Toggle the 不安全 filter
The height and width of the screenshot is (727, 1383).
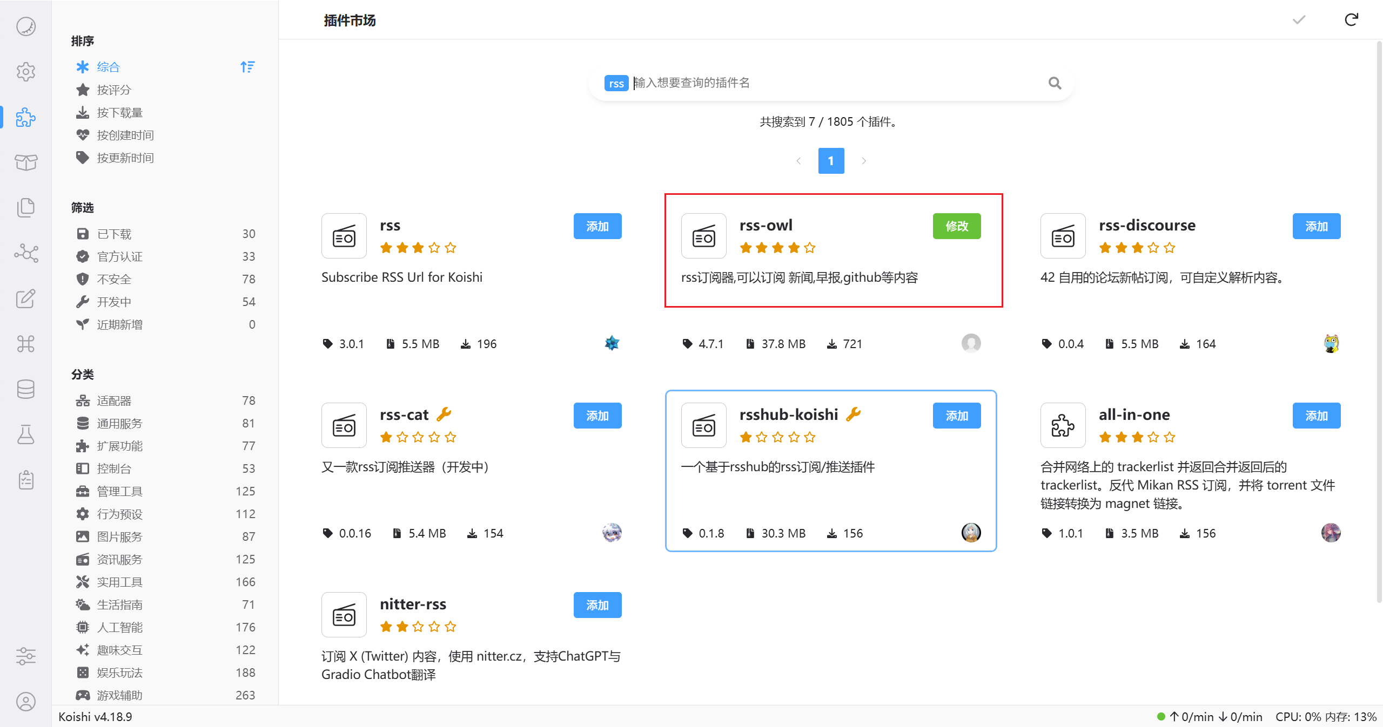coord(115,279)
